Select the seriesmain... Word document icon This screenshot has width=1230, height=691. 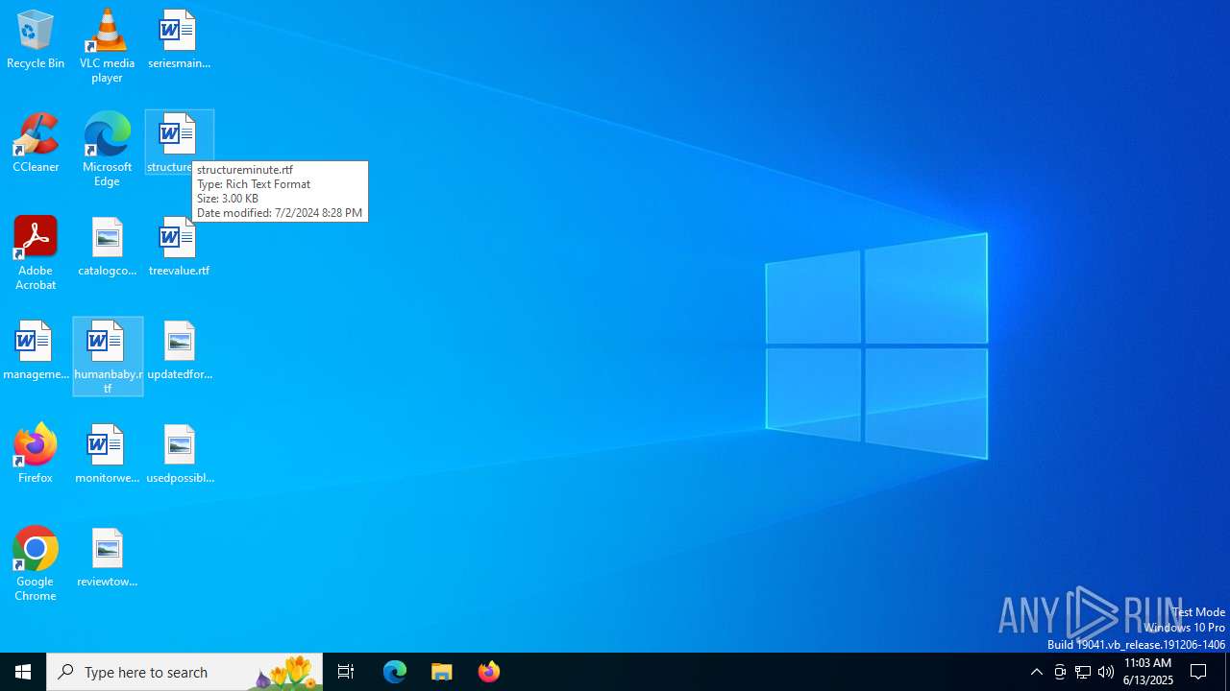179,39
